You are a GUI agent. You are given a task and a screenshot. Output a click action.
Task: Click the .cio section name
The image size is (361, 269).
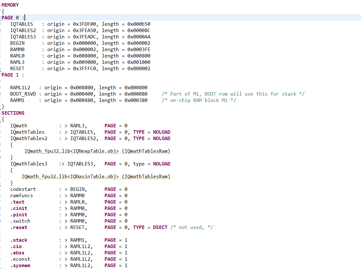pyautogui.click(x=16, y=246)
